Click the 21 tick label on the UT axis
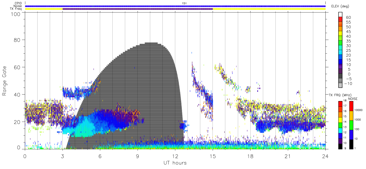Screen dimensions: 366x169 pyautogui.click(x=288, y=156)
